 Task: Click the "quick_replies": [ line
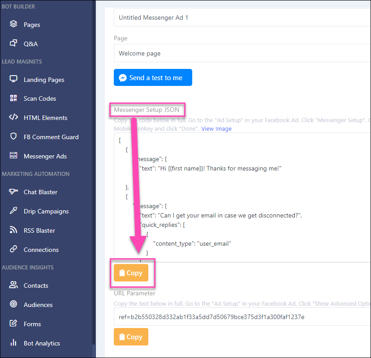coord(162,225)
